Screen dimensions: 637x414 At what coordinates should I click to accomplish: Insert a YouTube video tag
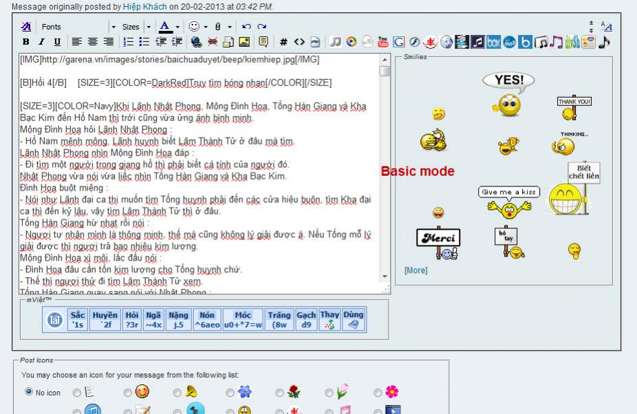(383, 42)
